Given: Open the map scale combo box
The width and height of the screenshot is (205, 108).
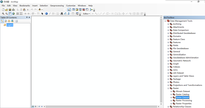Looking at the screenshot, I should (x=55, y=10).
